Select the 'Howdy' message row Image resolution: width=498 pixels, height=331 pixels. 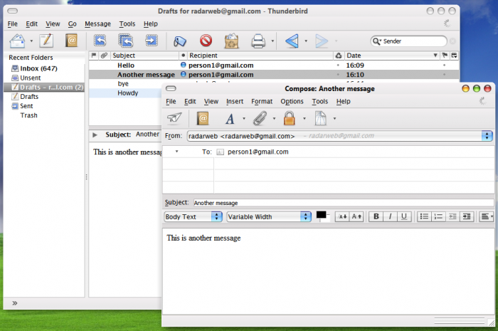click(x=125, y=93)
